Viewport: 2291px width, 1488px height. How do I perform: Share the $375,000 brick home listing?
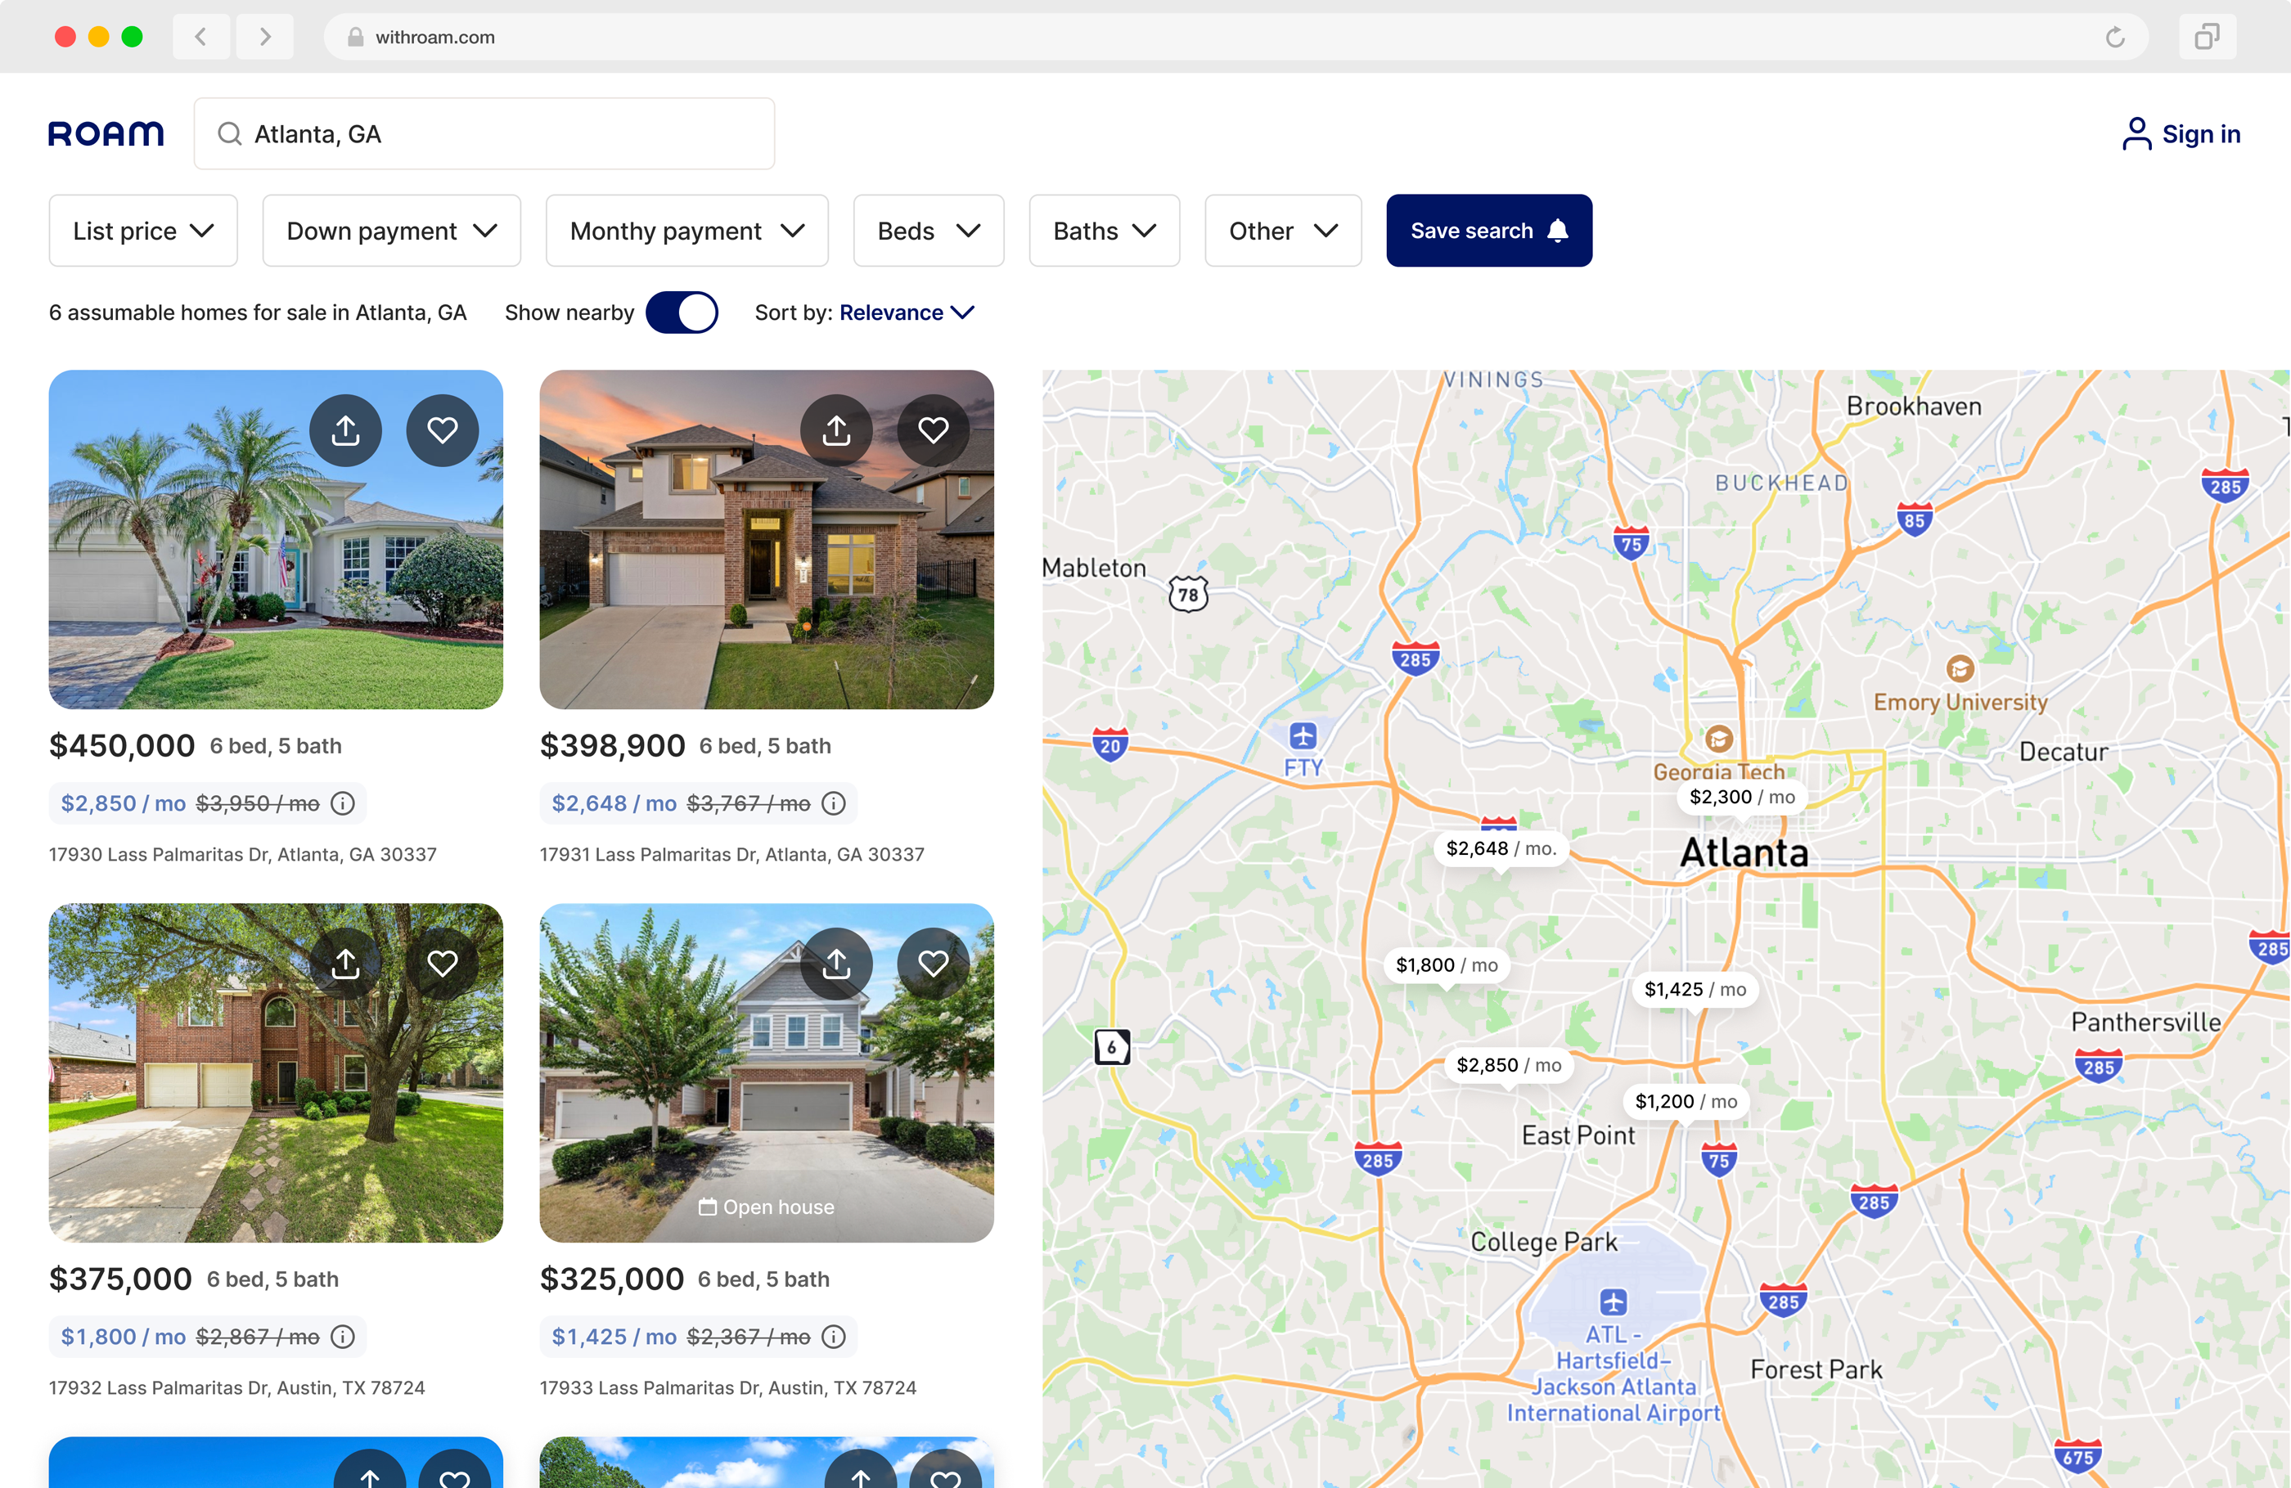tap(345, 964)
